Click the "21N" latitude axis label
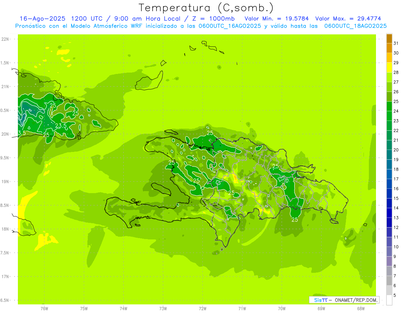 coord(5,87)
